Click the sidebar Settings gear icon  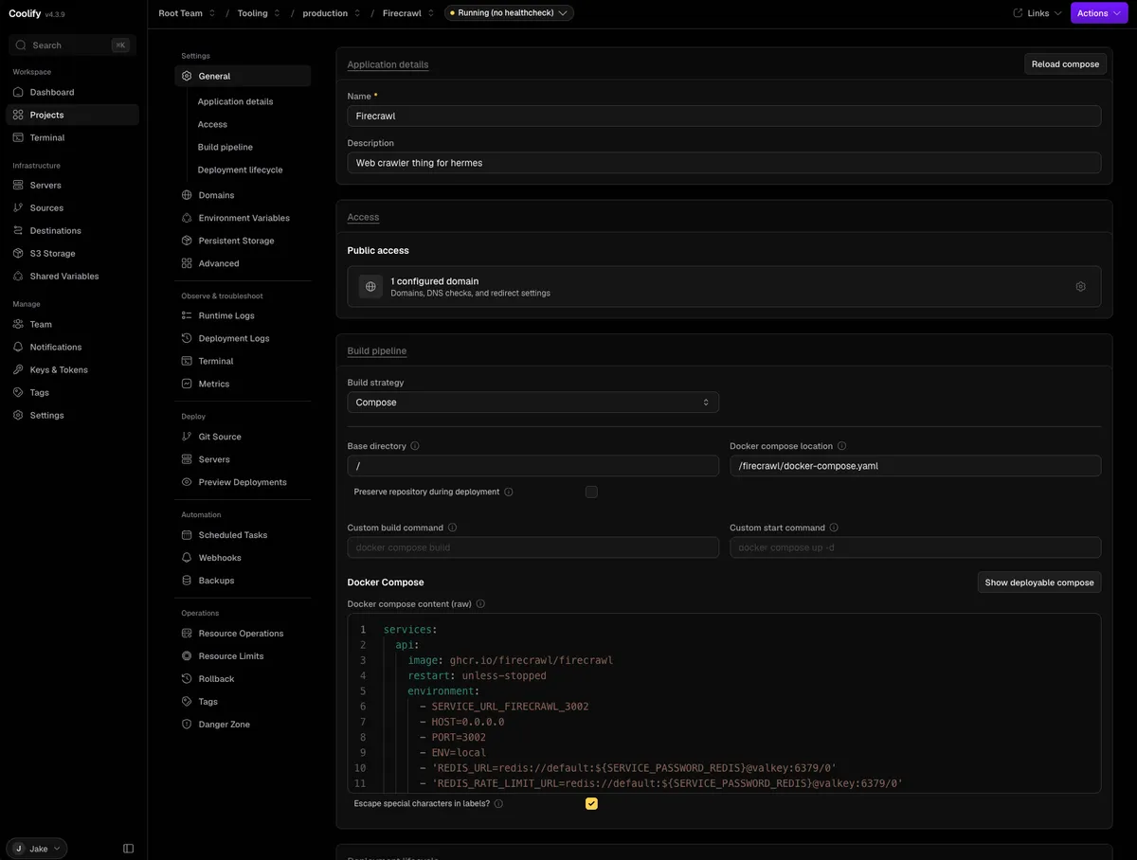click(18, 415)
